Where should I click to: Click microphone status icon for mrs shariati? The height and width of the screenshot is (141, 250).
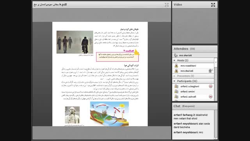pos(211,70)
